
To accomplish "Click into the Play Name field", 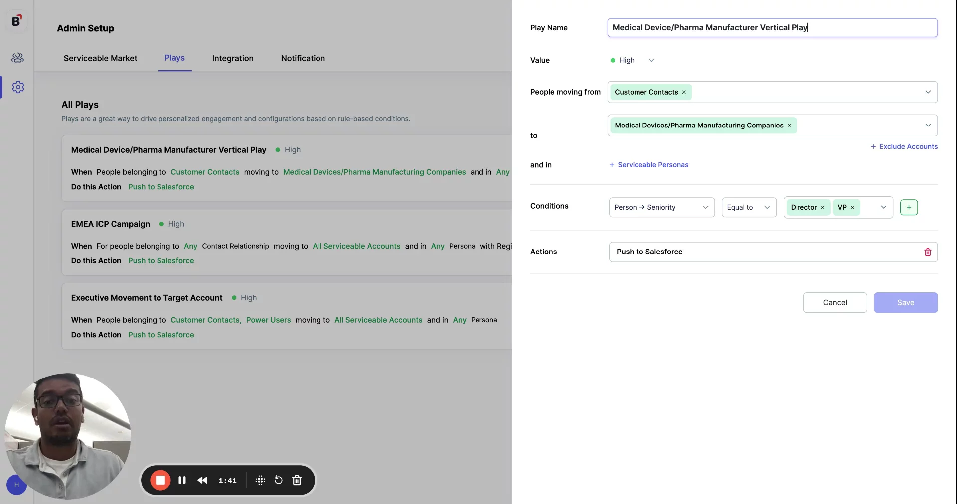I will coord(772,28).
